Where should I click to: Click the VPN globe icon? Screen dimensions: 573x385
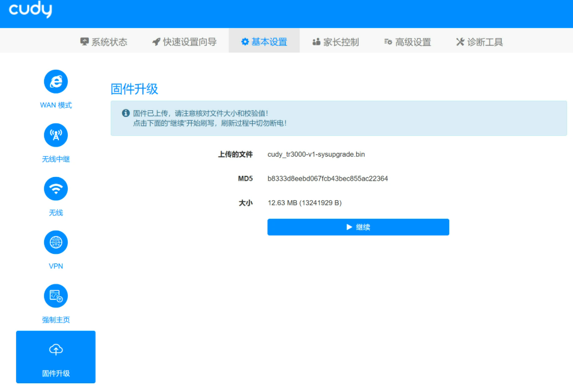pos(56,242)
